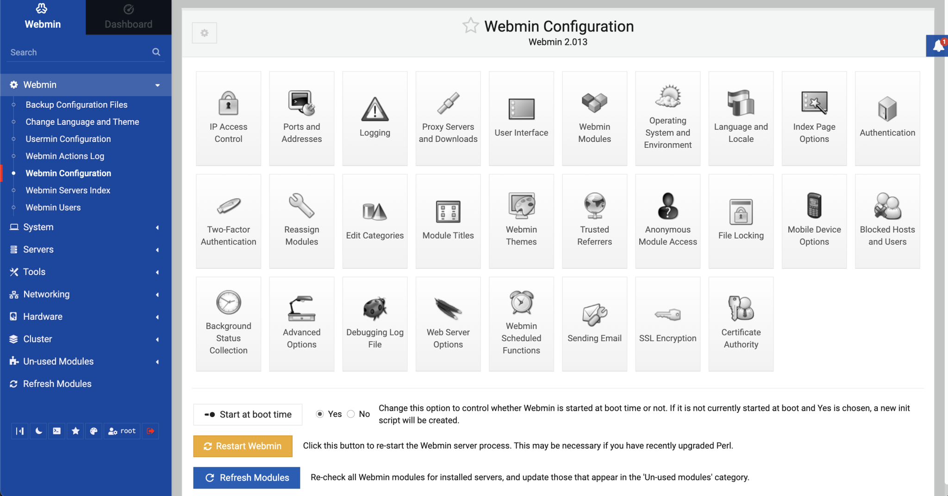Image resolution: width=948 pixels, height=496 pixels.
Task: Toggle night mode with the moon icon
Action: click(38, 431)
